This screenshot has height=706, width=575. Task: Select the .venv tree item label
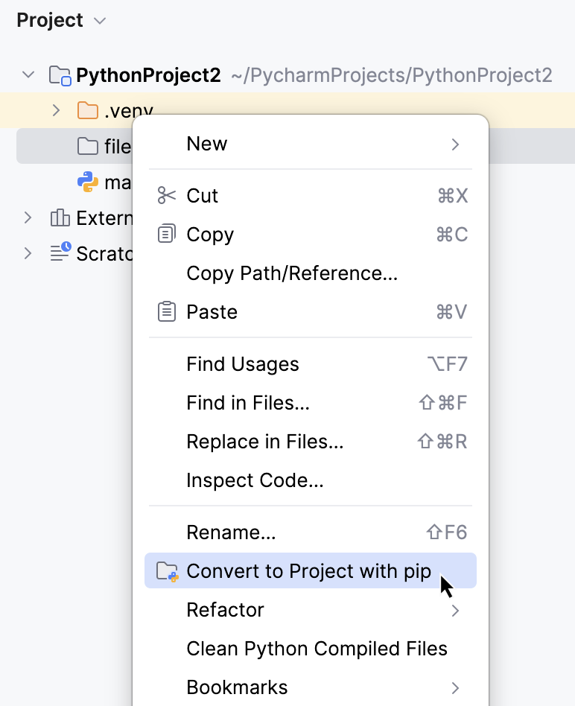click(129, 111)
